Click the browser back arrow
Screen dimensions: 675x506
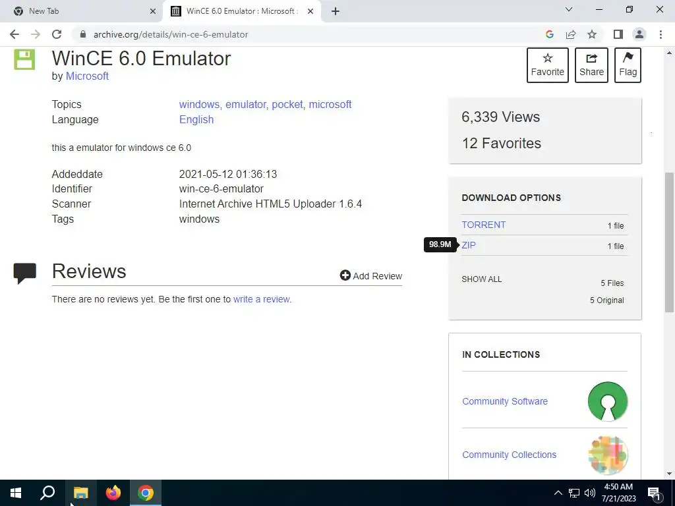tap(15, 34)
